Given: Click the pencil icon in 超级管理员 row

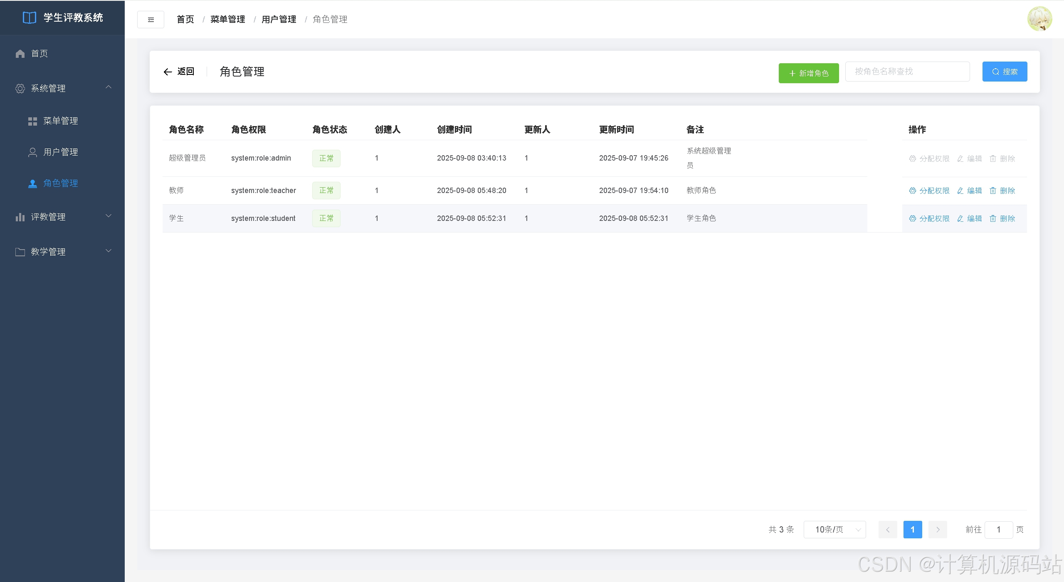Looking at the screenshot, I should coord(960,159).
